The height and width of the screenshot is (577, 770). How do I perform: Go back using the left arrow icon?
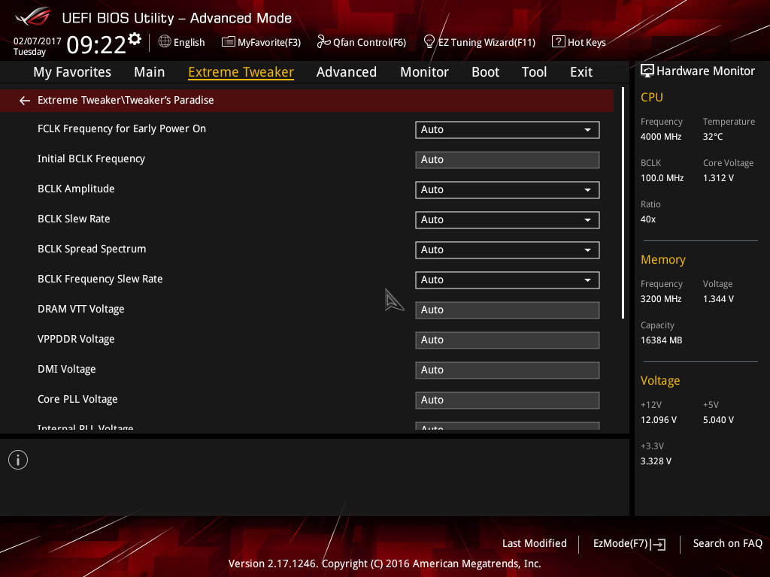(x=25, y=101)
